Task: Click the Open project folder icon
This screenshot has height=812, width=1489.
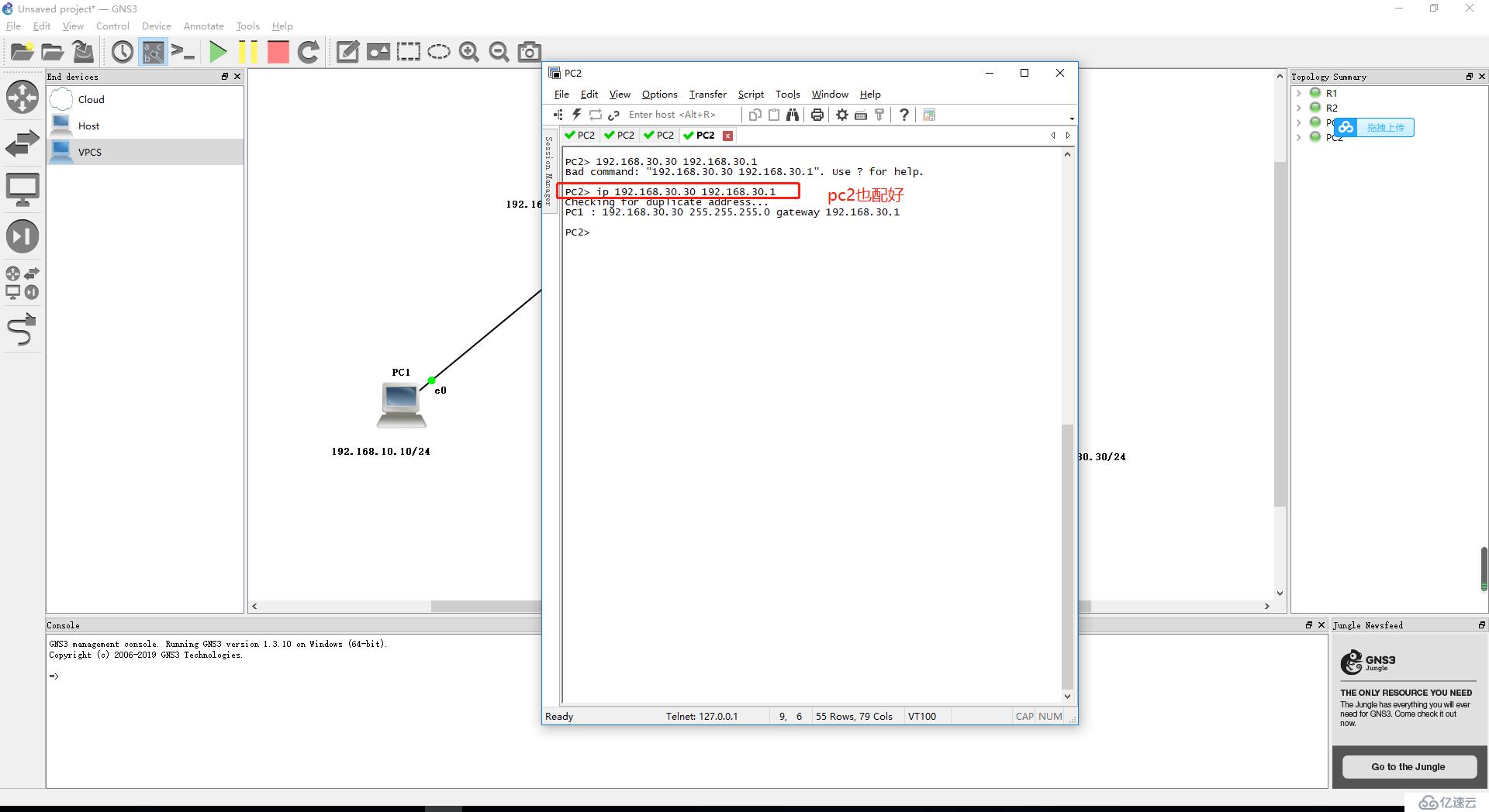Action: 52,52
